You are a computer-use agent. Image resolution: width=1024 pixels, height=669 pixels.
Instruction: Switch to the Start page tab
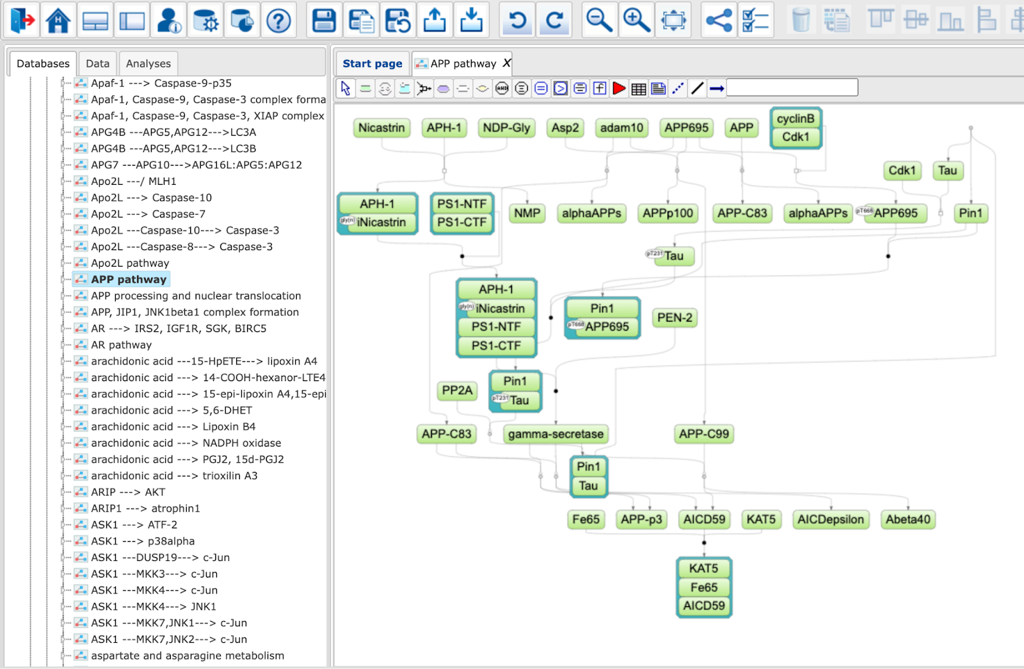tap(372, 63)
